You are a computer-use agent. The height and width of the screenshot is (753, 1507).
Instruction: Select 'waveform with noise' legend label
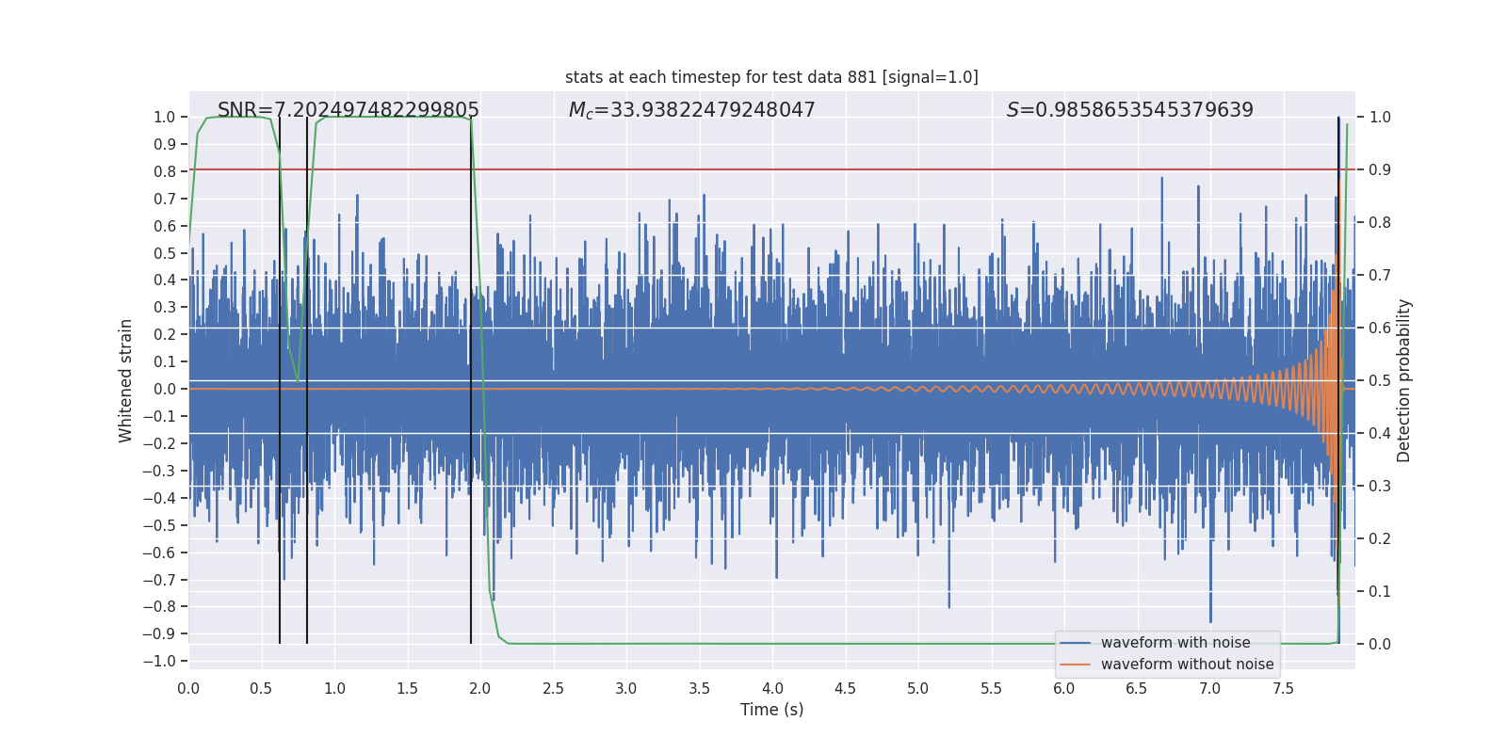point(1175,643)
